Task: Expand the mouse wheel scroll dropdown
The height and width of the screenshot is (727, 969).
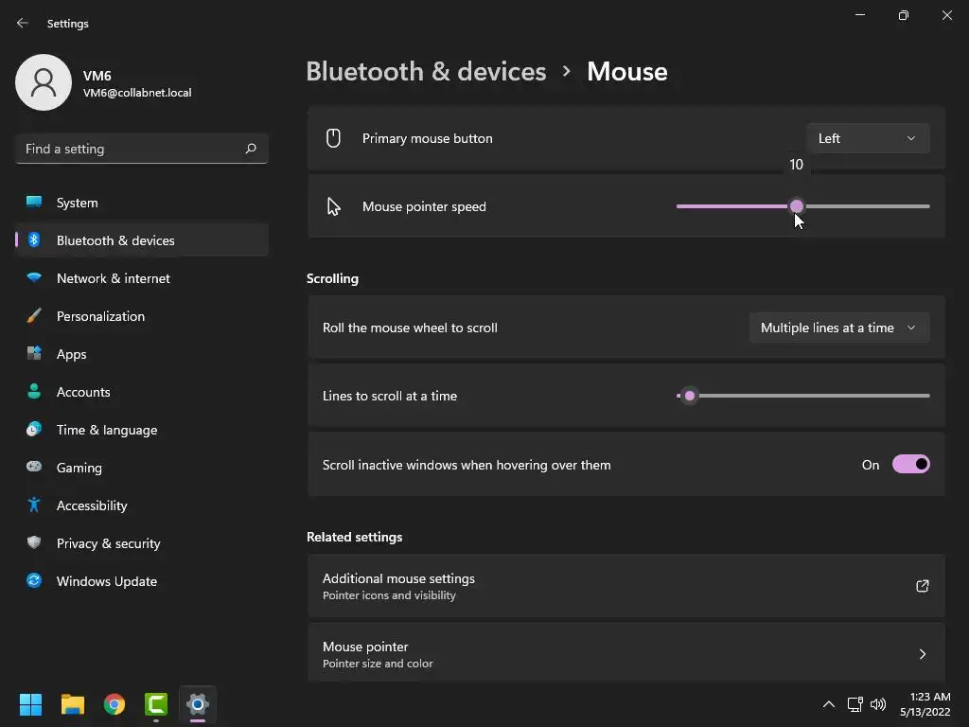Action: (x=838, y=328)
